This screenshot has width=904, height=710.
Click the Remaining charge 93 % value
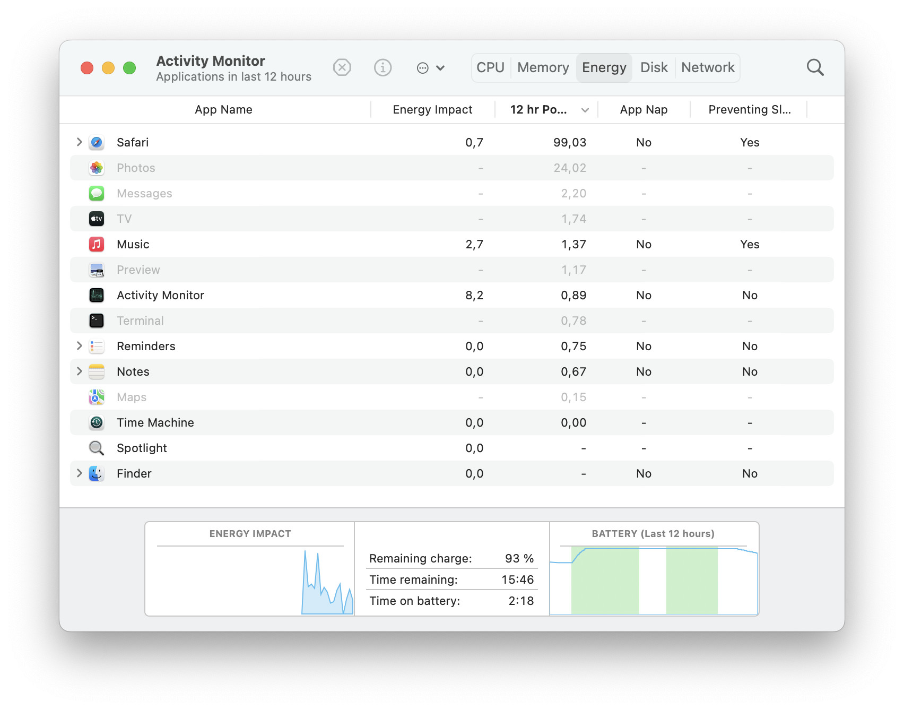coord(519,558)
